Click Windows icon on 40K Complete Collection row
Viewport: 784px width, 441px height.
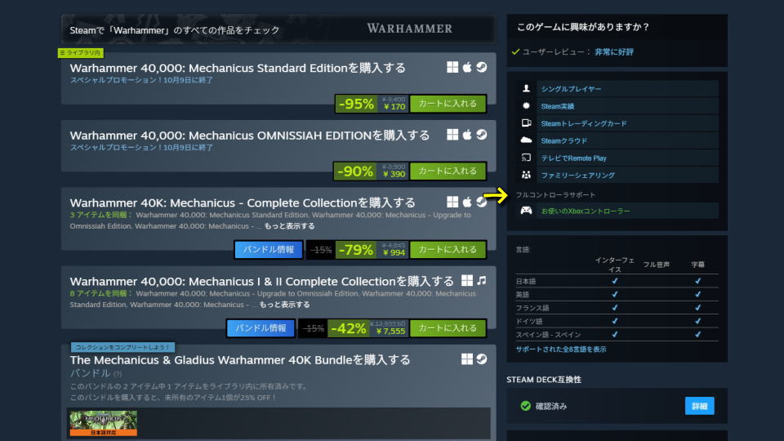[452, 202]
